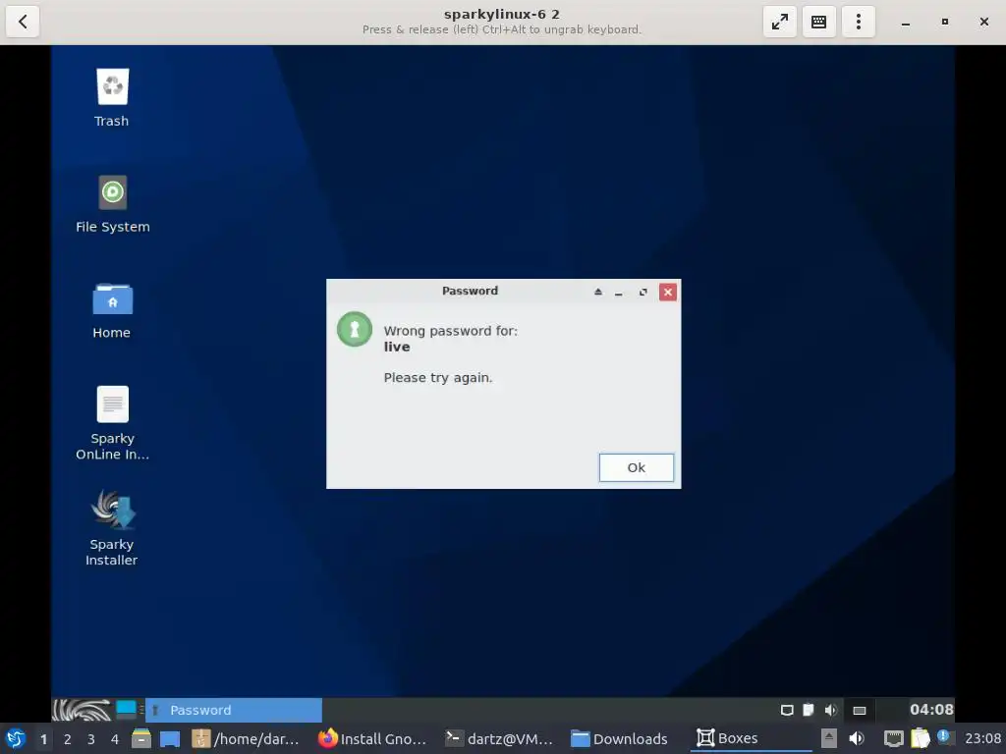Shade the Password dialog using up-arrow icon
This screenshot has height=754, width=1006.
(598, 292)
